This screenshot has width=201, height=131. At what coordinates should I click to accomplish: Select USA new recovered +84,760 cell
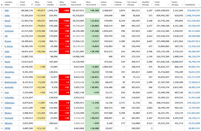tap(92, 11)
